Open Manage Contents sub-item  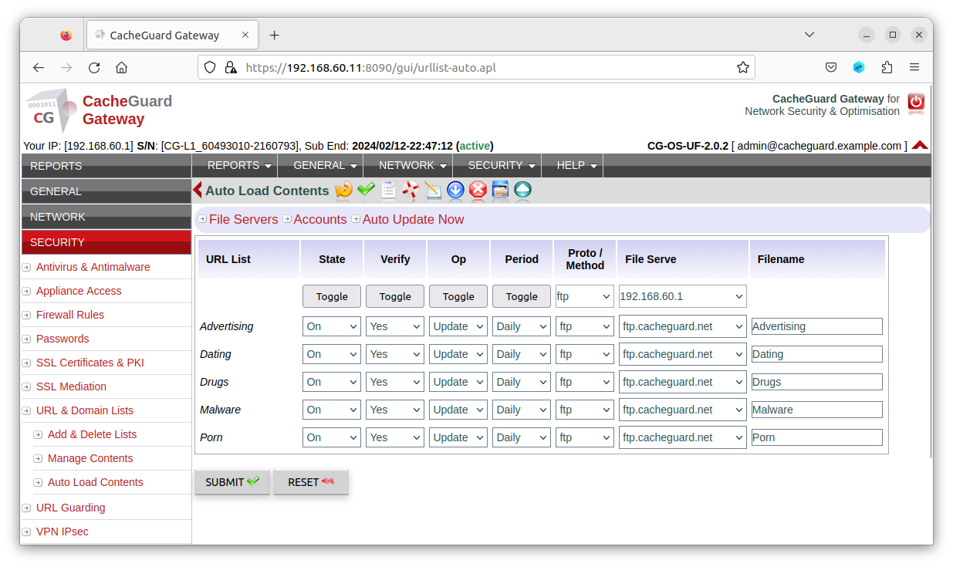click(90, 458)
